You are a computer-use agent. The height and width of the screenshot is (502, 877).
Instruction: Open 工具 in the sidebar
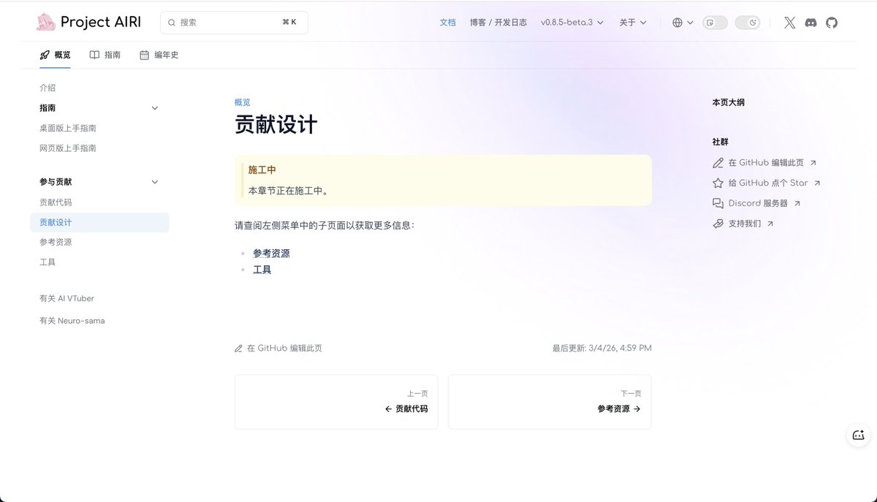[48, 262]
